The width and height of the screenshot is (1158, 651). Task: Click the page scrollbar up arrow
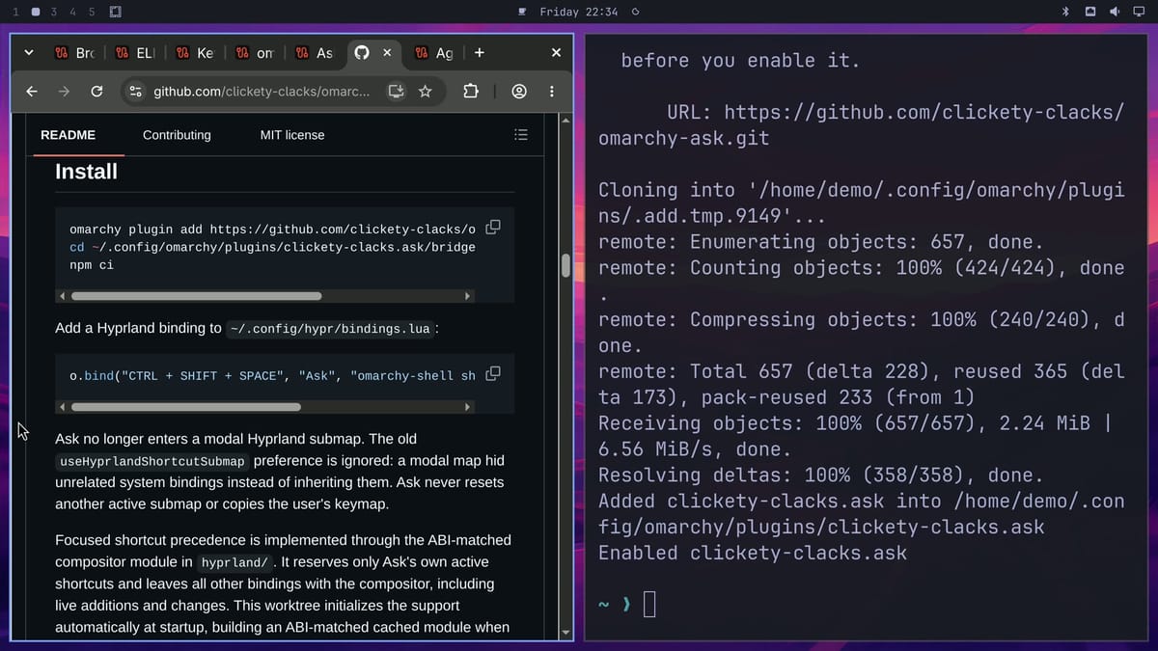566,121
